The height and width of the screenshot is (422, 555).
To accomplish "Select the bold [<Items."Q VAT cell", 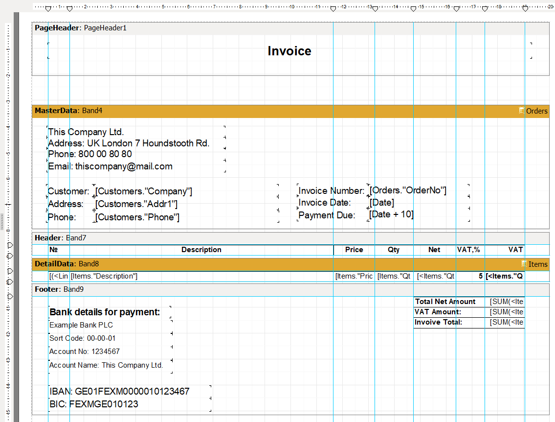I will pos(505,277).
